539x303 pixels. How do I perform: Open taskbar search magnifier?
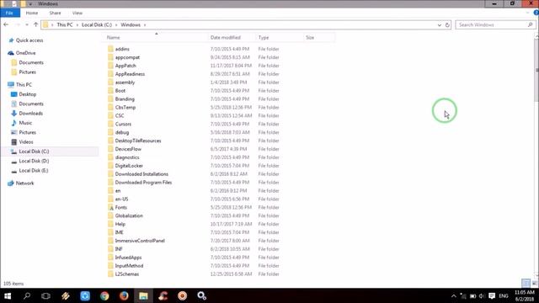[27, 295]
